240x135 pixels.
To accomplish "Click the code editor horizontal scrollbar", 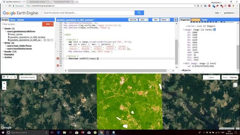I will 117,70.
